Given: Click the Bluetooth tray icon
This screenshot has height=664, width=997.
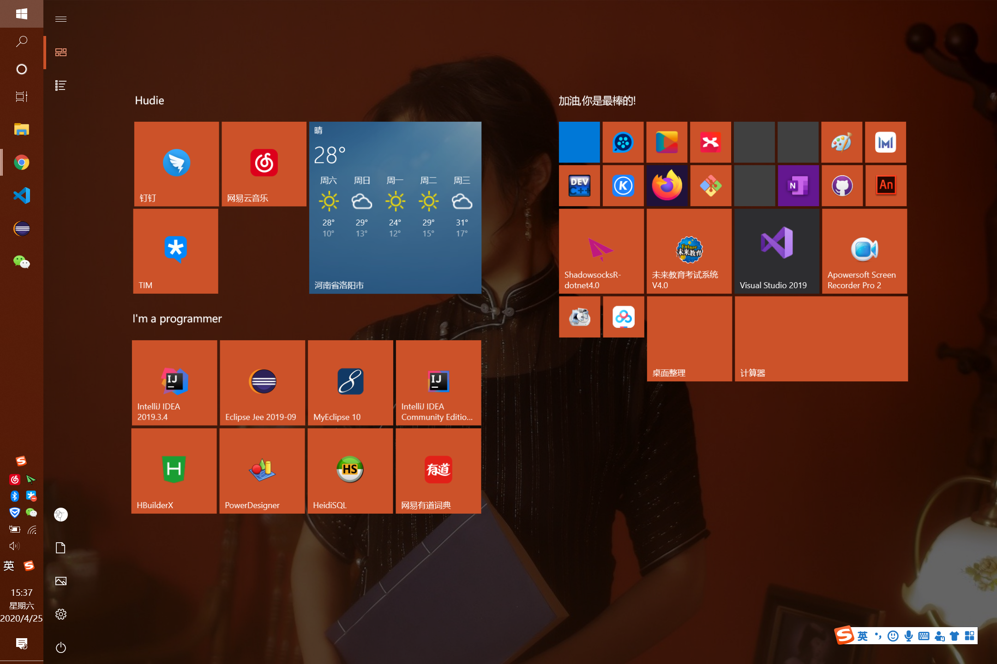Looking at the screenshot, I should [15, 496].
